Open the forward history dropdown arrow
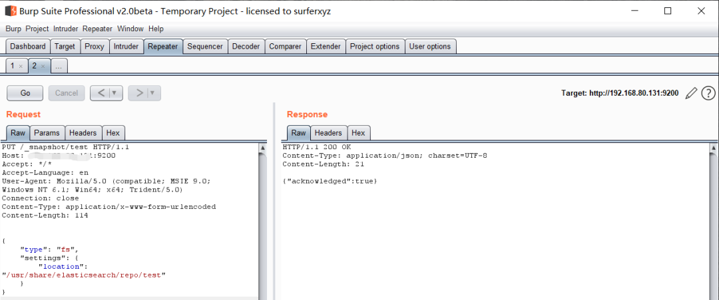The height and width of the screenshot is (300, 719). [152, 93]
